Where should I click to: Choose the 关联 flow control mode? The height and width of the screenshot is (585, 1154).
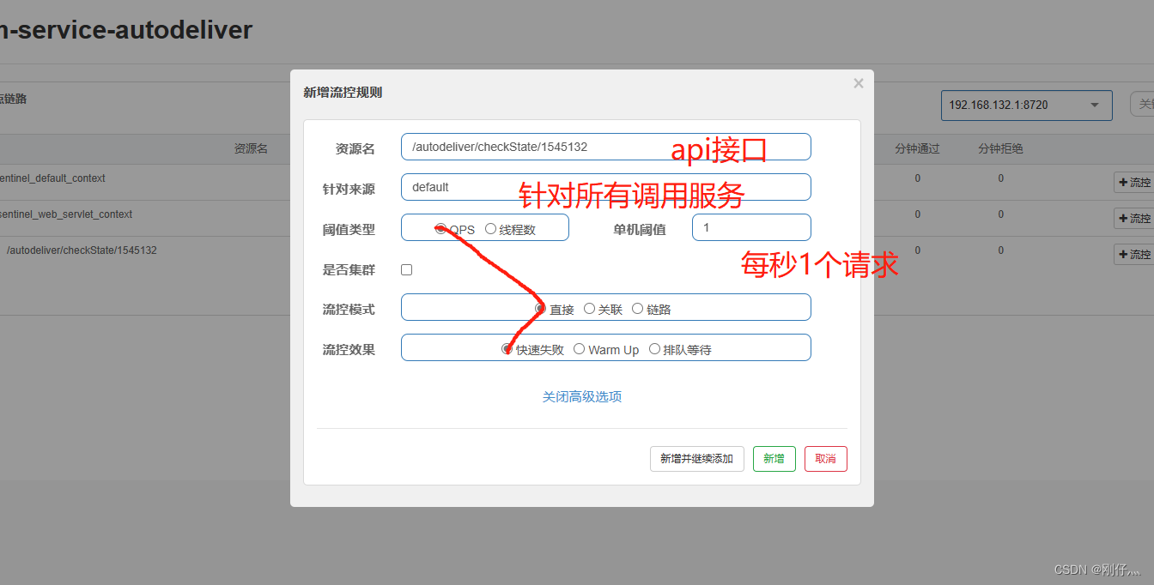pyautogui.click(x=590, y=307)
